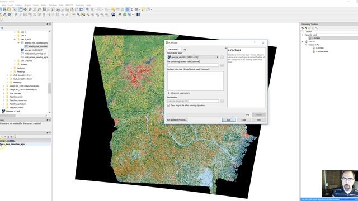Image resolution: width=358 pixels, height=201 pixels.
Task: Collapse the atlanta_msa_counties.gpkg node
Action: tap(18, 43)
